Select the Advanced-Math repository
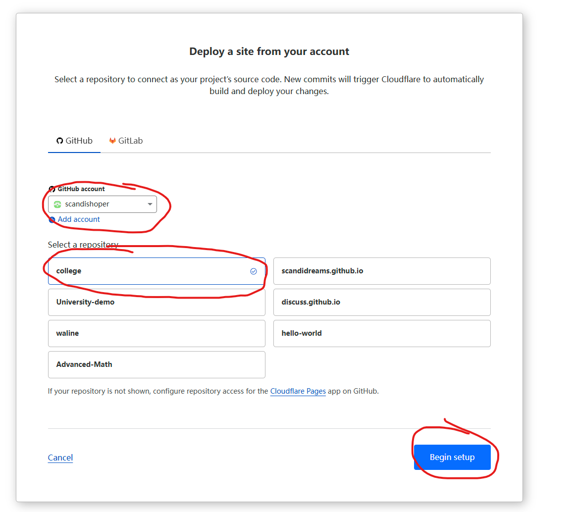The image size is (574, 512). pos(157,364)
